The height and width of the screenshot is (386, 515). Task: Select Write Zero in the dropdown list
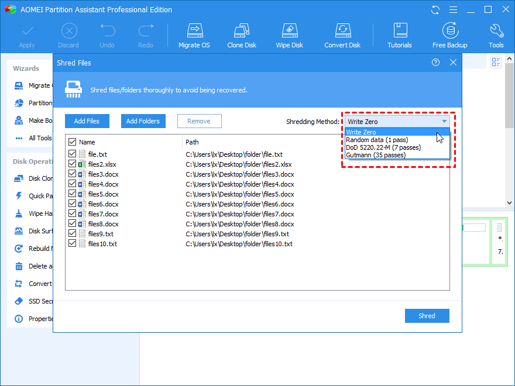397,132
